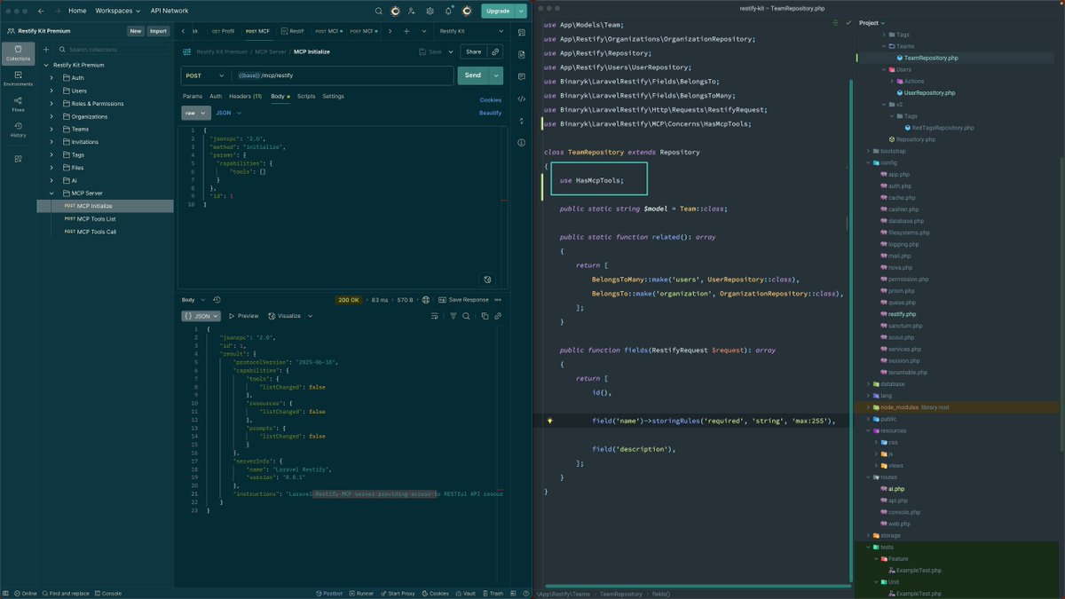Copy request link icon beside Share
Screen dimensions: 1065x599
[x=495, y=51]
